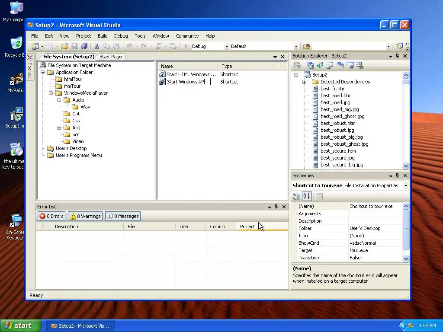The width and height of the screenshot is (443, 332).
Task: Click the Solution Explorer window toolbar icon
Action: [x=399, y=46]
